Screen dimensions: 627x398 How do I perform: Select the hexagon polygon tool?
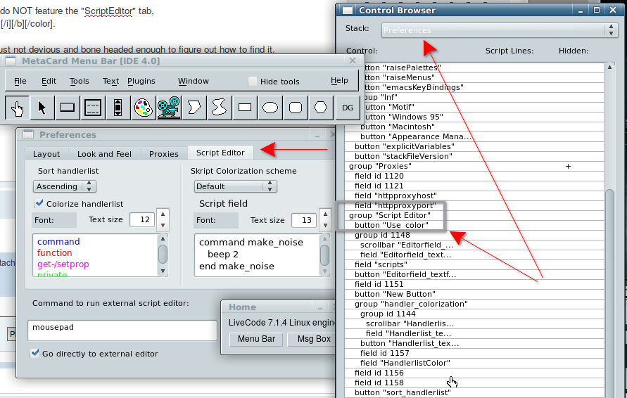point(321,108)
